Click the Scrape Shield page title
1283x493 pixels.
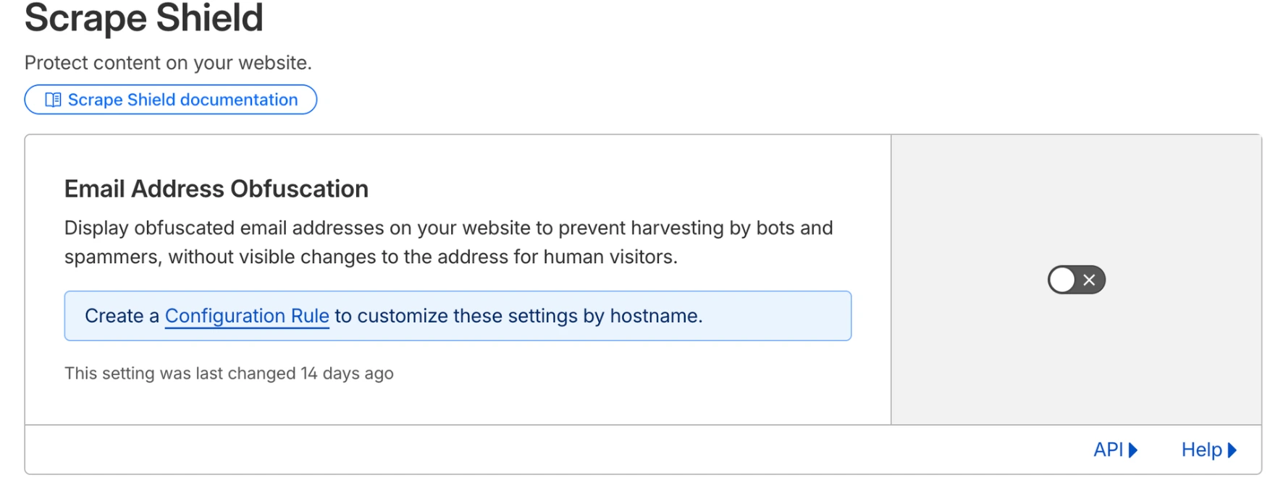click(x=143, y=18)
